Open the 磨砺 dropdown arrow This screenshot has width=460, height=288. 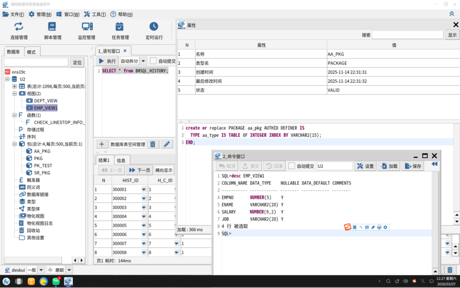pyautogui.click(x=69, y=270)
